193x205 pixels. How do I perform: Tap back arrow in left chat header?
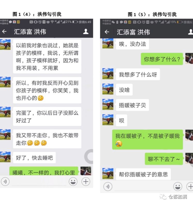(4, 31)
